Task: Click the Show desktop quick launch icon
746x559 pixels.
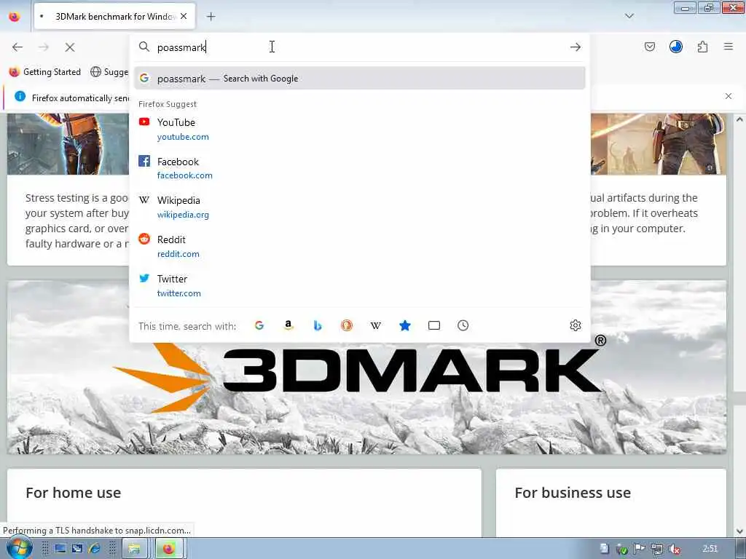Action: tap(60, 549)
